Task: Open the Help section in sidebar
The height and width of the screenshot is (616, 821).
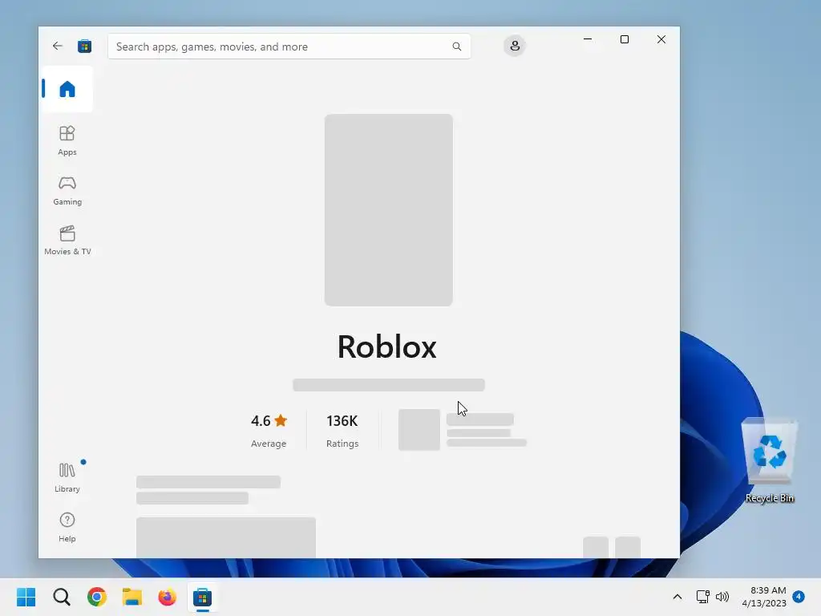Action: pyautogui.click(x=67, y=527)
